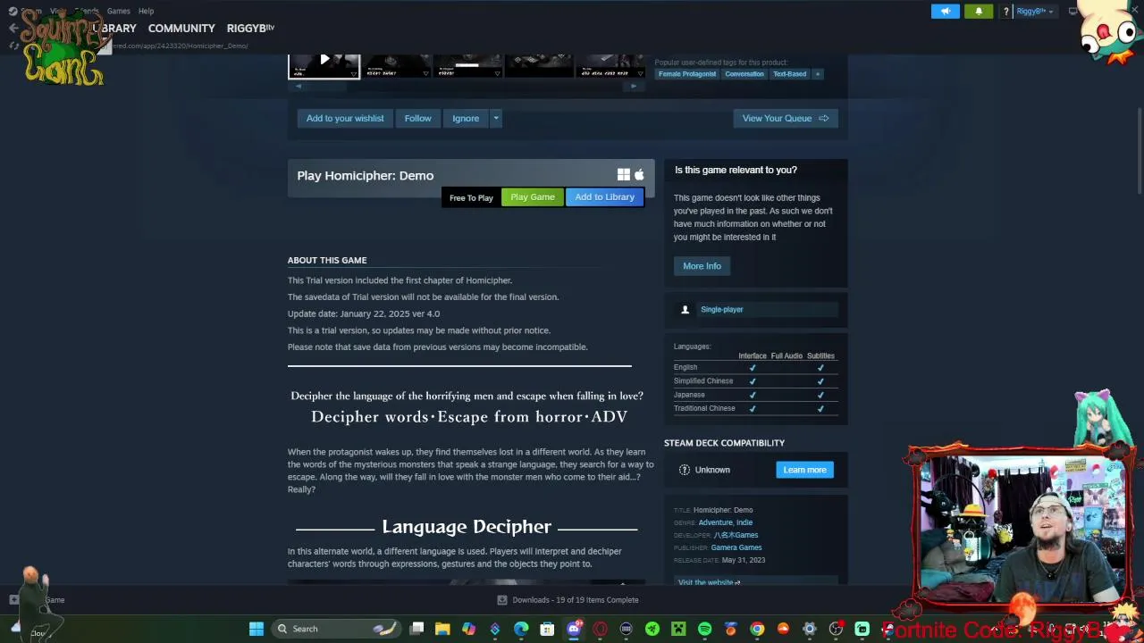1144x643 pixels.
Task: Select the second screenshot thumbnail
Action: click(395, 65)
